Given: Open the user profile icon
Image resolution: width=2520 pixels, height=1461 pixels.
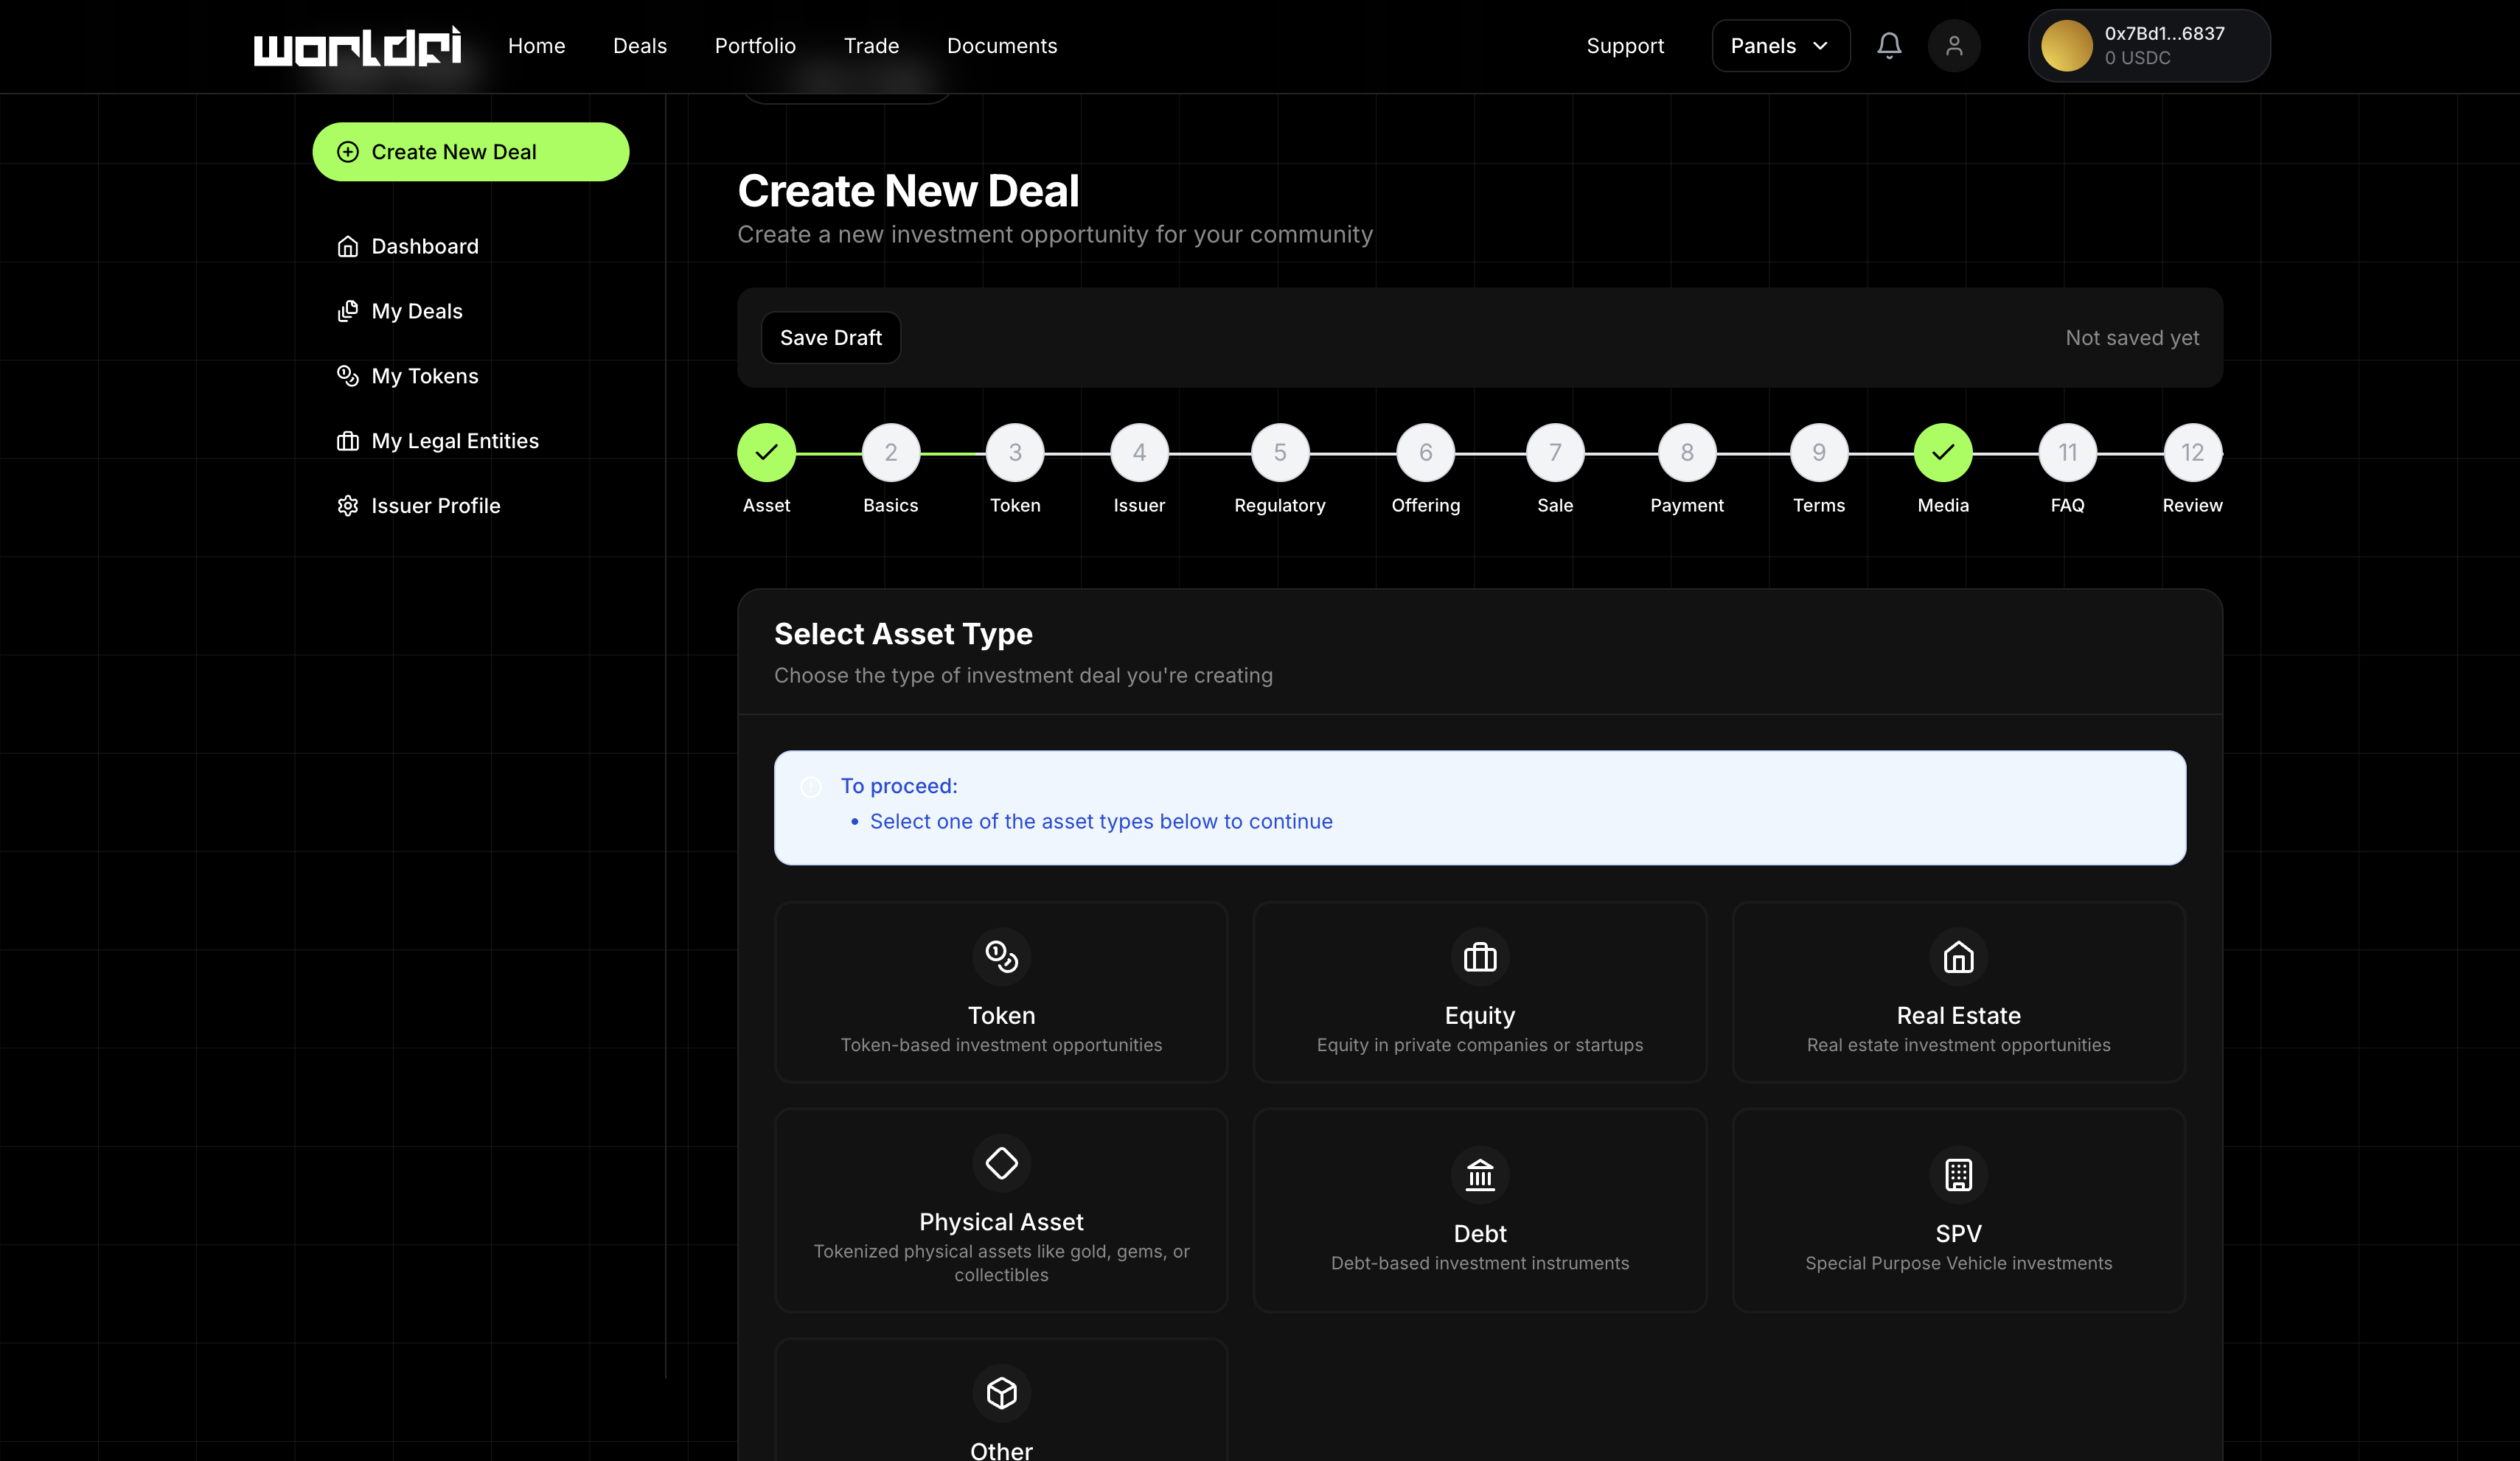Looking at the screenshot, I should [x=1953, y=46].
